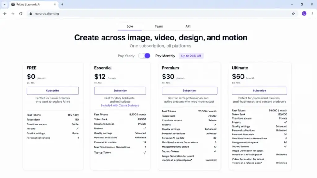Click the One subscription, all platforms subtitle

[x=161, y=46]
